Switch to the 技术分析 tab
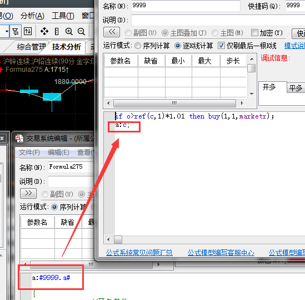Image resolution: width=305 pixels, height=300 pixels. (x=67, y=47)
